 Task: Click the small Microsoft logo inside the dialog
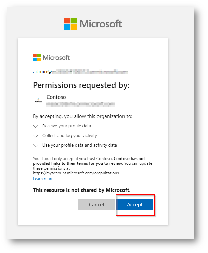click(x=37, y=57)
